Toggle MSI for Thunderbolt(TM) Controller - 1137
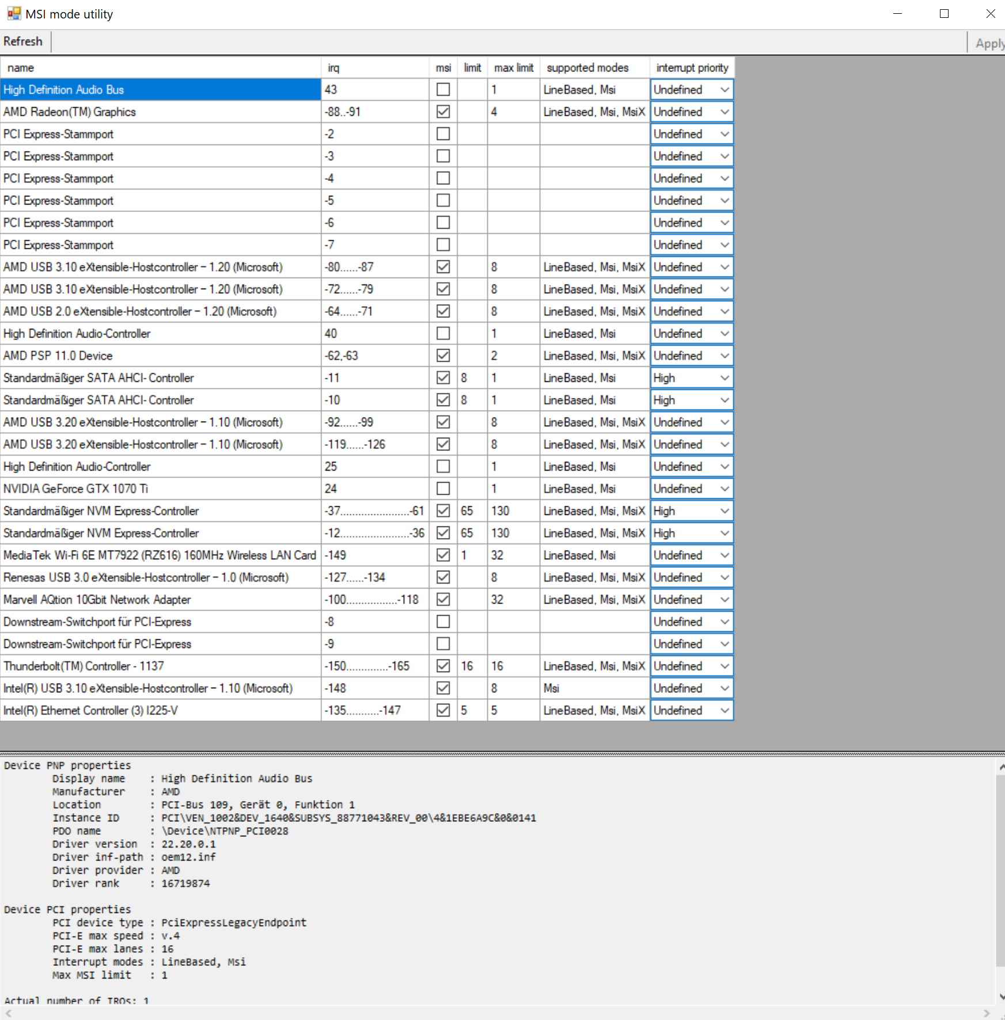Viewport: 1005px width, 1020px height. click(x=443, y=666)
